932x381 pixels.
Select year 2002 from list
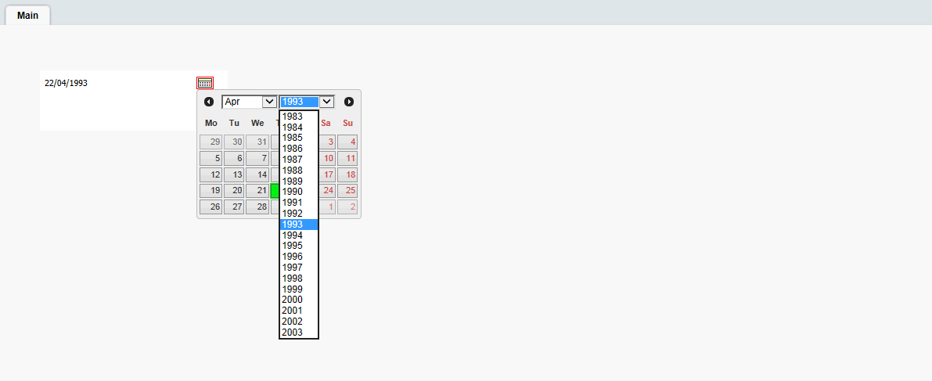[299, 321]
